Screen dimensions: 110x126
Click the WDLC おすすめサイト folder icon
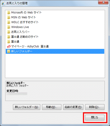point(9,22)
